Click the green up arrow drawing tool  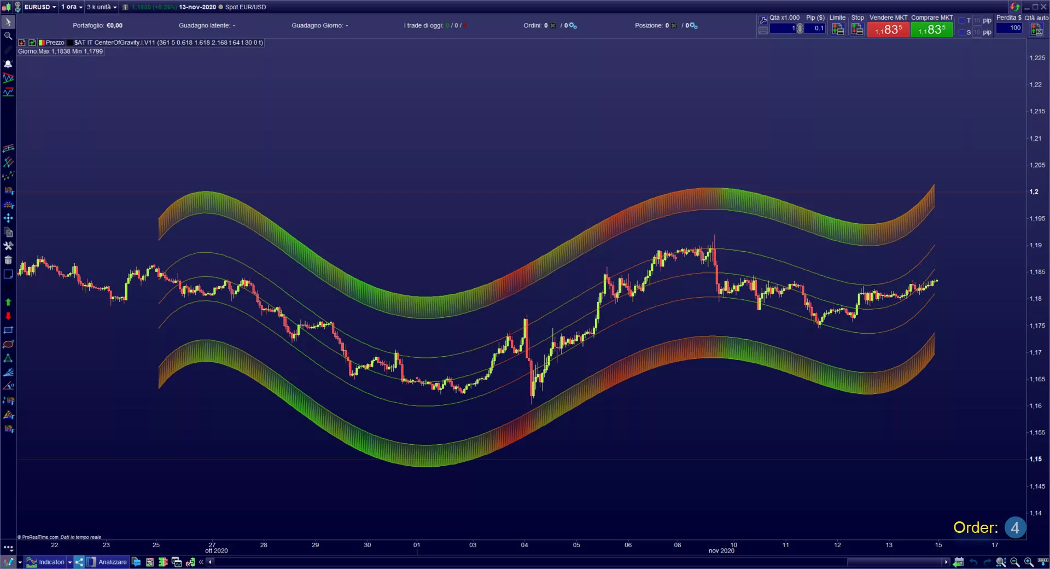coord(8,302)
